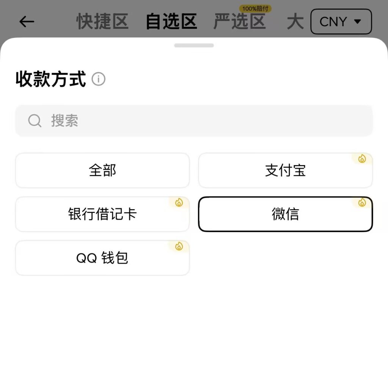Viewport: 388px width, 378px height.
Task: Deselect the 微信 payment option
Action: (x=285, y=214)
